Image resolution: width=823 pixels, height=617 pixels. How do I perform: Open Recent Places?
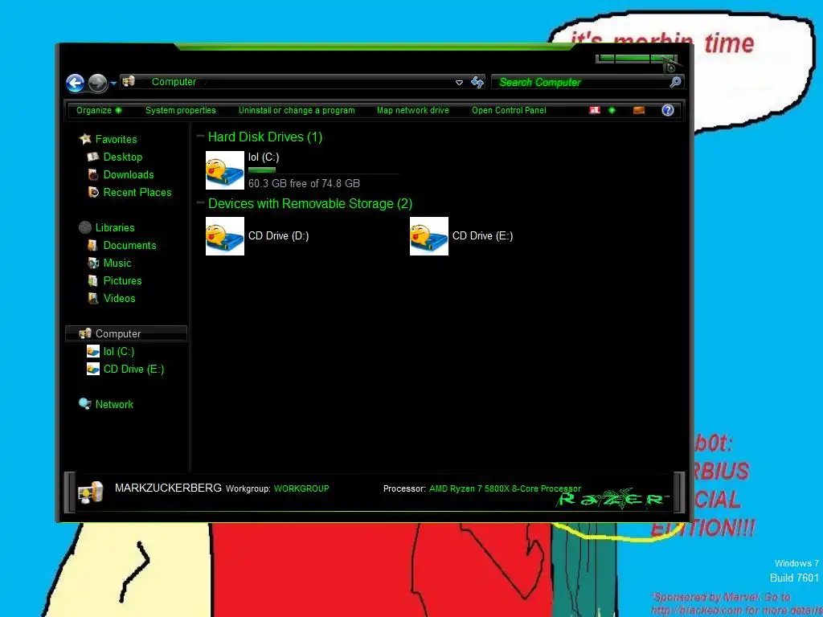coord(137,192)
